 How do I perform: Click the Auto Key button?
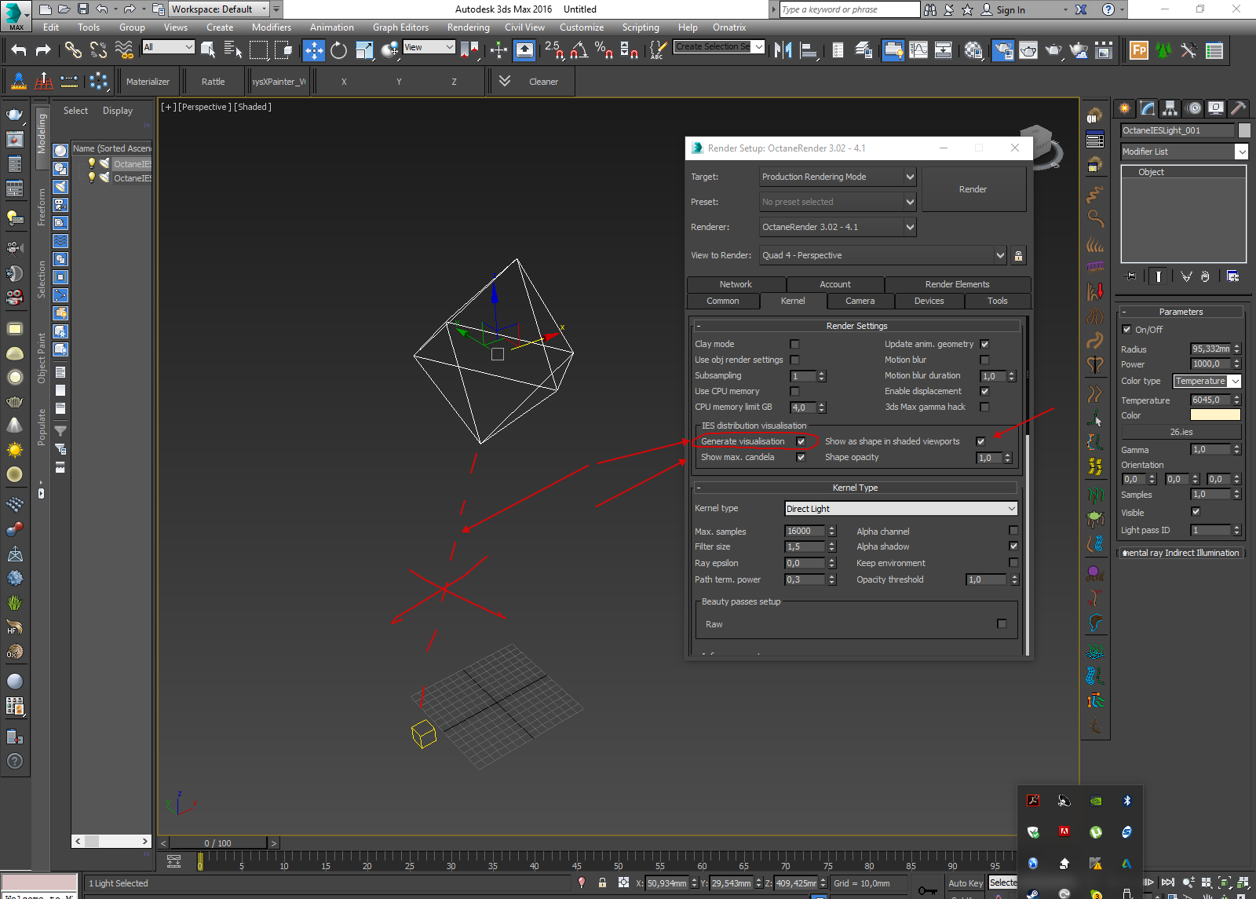coord(966,883)
